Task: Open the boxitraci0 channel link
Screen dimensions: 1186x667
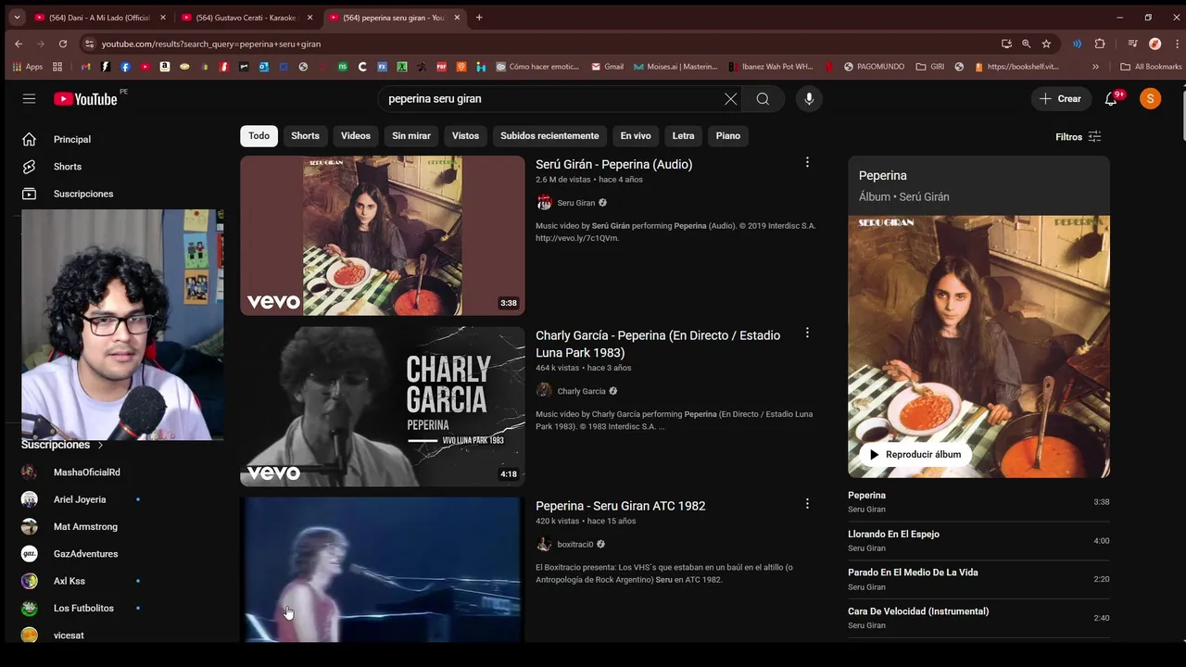Action: pyautogui.click(x=574, y=545)
